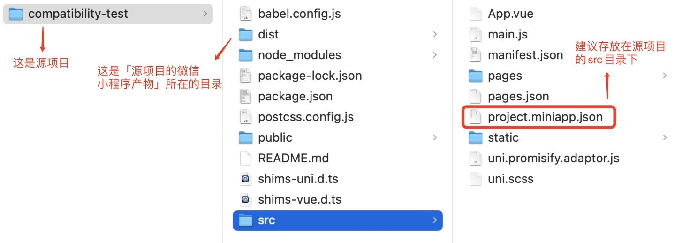The height and width of the screenshot is (243, 682).
Task: Expand the public folder chevron
Action: pos(435,138)
